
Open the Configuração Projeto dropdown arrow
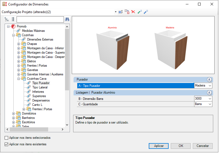click(116, 12)
